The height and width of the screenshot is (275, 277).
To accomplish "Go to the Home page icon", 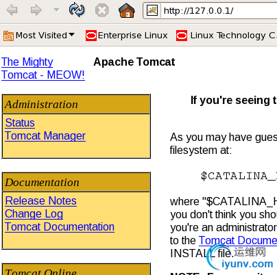I will pyautogui.click(x=127, y=10).
